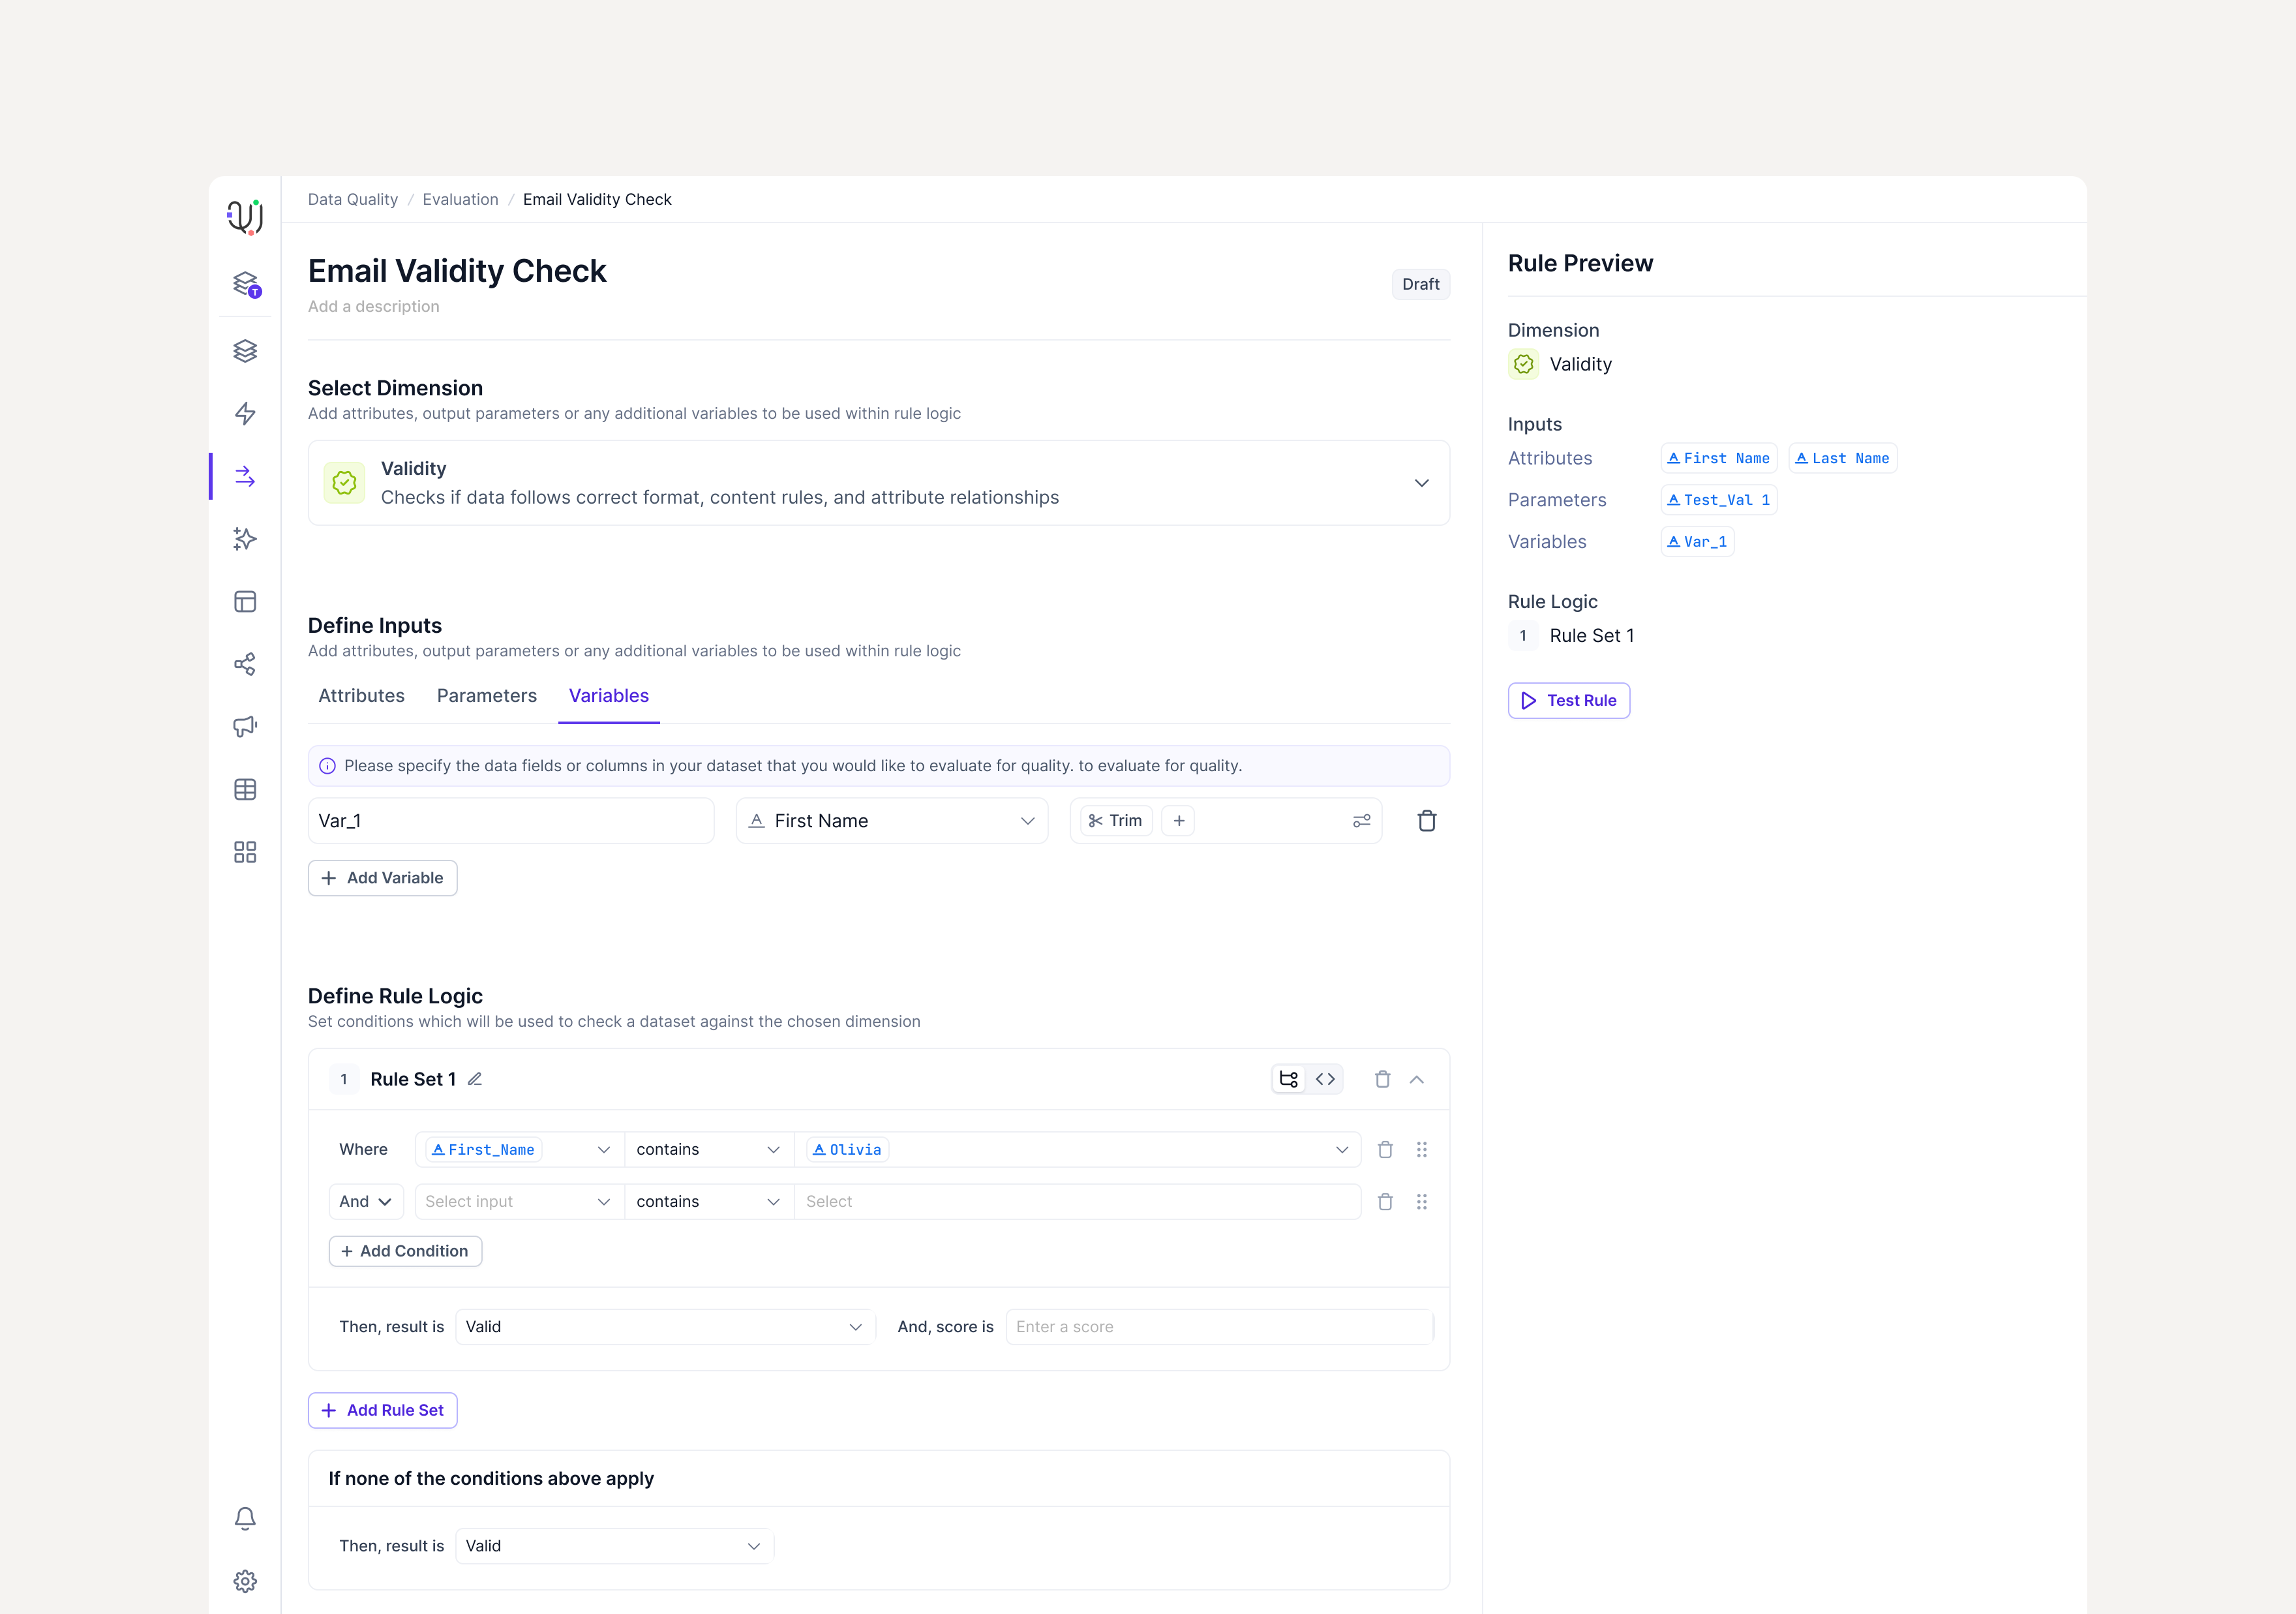Click the Add Condition button
The width and height of the screenshot is (2296, 1614).
coord(405,1251)
